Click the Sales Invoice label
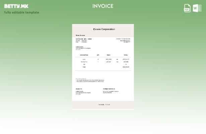The image size is (206, 134). pos(80,35)
